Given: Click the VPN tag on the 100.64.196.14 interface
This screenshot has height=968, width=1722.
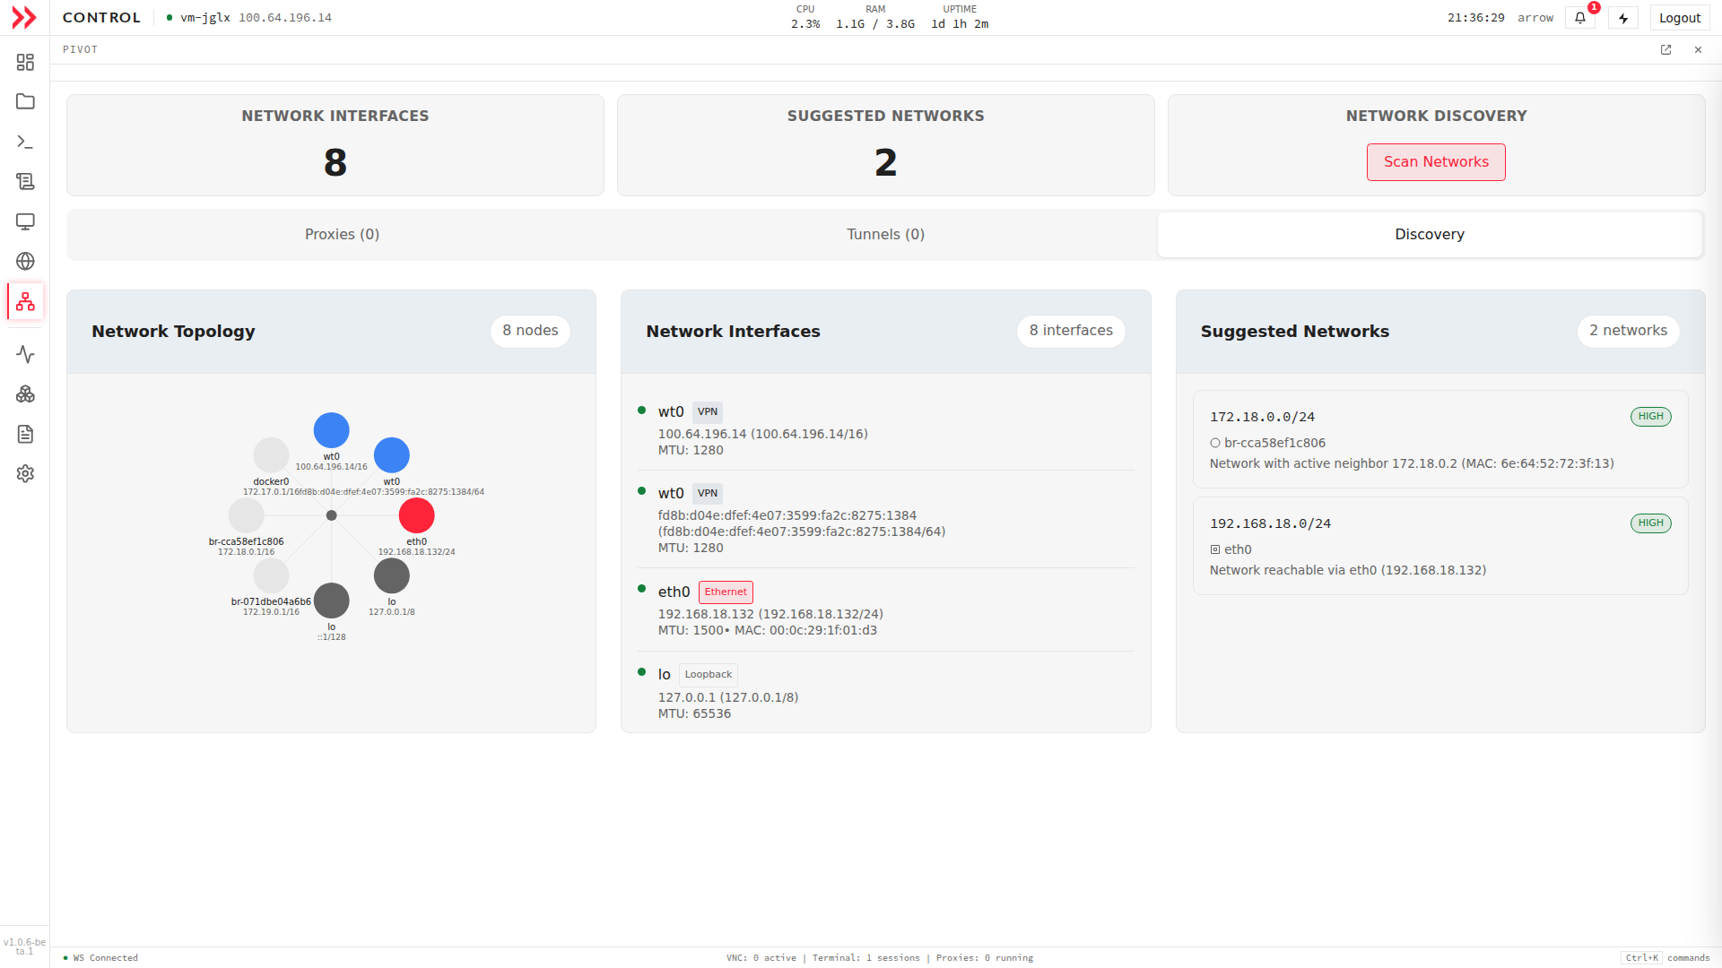Looking at the screenshot, I should click(707, 412).
